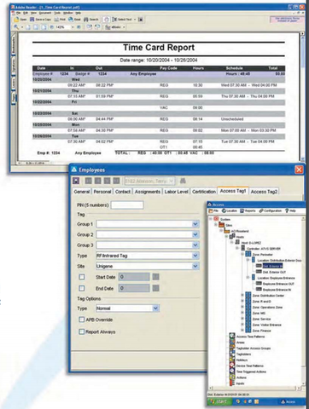Check the Report Always option
The height and width of the screenshot is (409, 309).
coord(82,331)
